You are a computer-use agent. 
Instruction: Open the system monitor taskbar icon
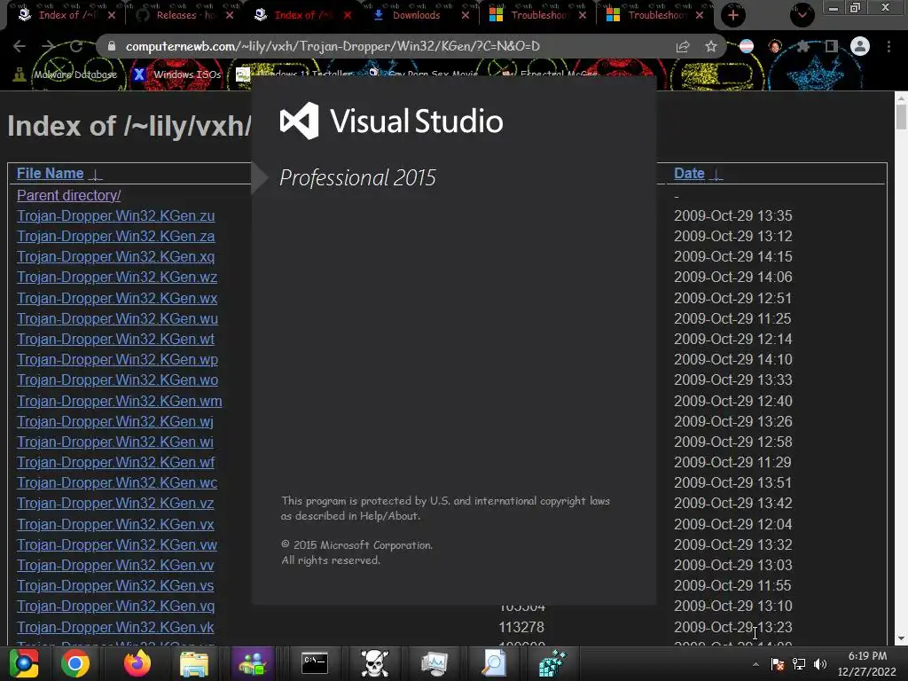pyautogui.click(x=434, y=663)
